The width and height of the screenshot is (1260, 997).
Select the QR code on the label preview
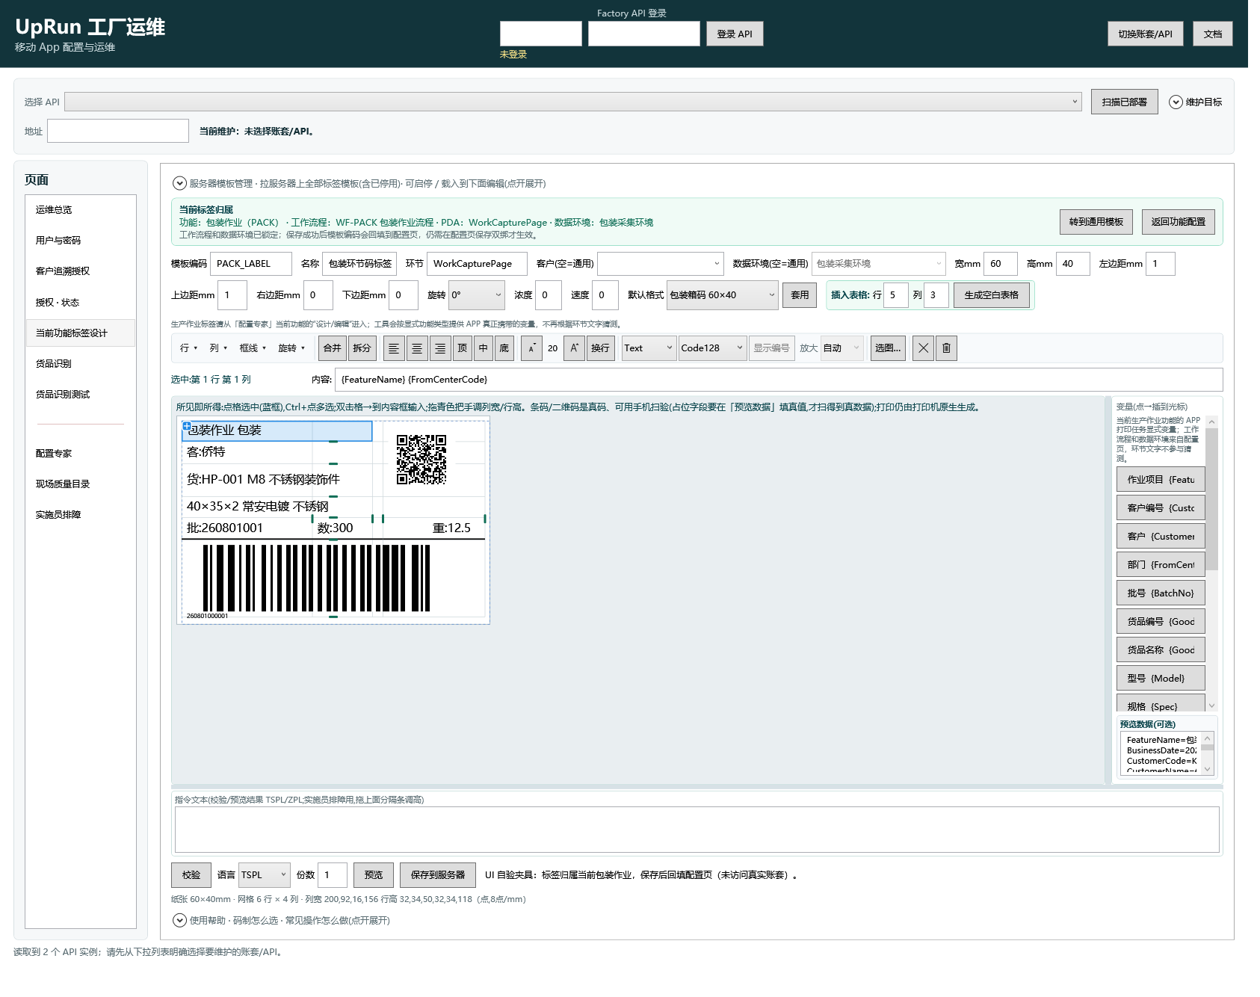tap(421, 460)
